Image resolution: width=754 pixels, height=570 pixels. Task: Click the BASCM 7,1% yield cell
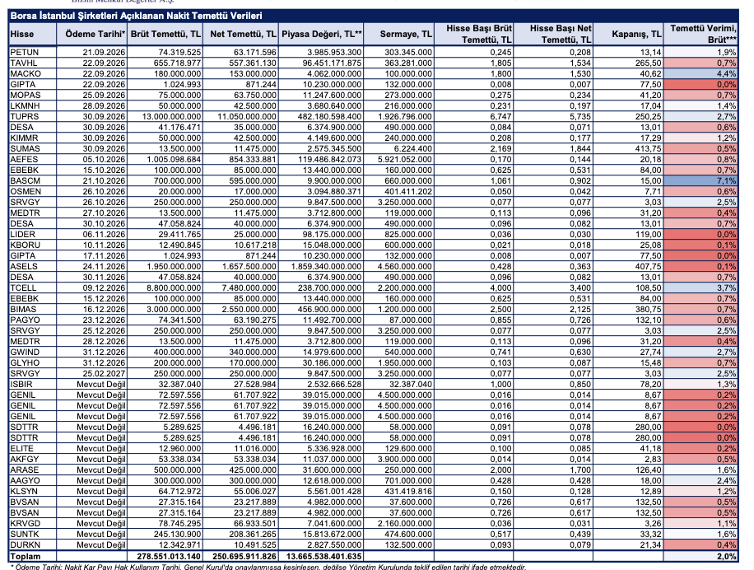pos(701,181)
